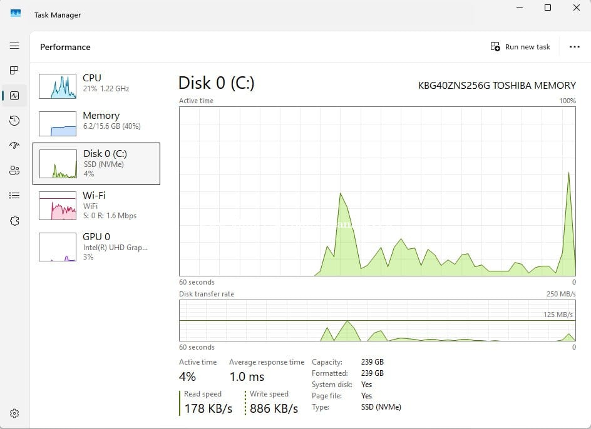Screen dimensions: 591x429
Task: Open the Details list icon
Action: click(x=14, y=196)
